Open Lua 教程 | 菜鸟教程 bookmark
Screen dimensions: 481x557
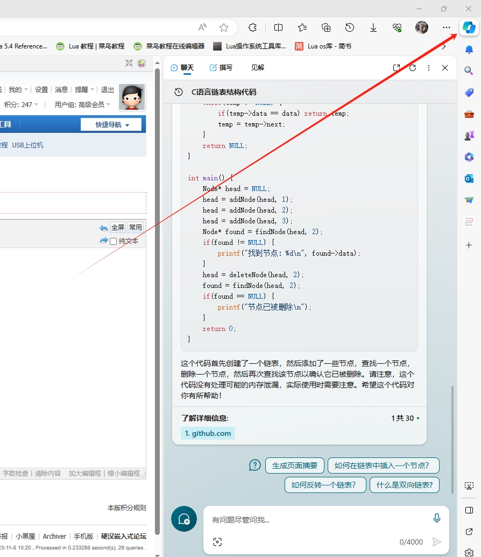[90, 46]
